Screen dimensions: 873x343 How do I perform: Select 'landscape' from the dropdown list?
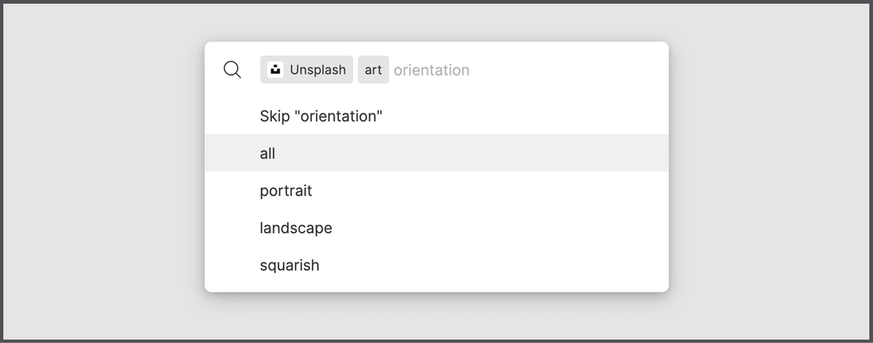tap(296, 228)
